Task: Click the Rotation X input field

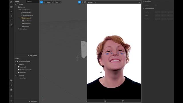Action: tap(158, 19)
